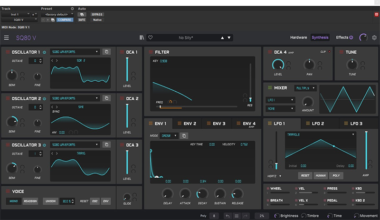Select next preset with down arrow
This screenshot has width=380, height=220.
[229, 38]
